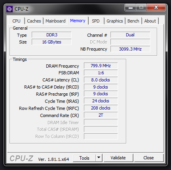171x170 pixels.
Task: Minimize the CPU-Z window
Action: (x=131, y=8)
